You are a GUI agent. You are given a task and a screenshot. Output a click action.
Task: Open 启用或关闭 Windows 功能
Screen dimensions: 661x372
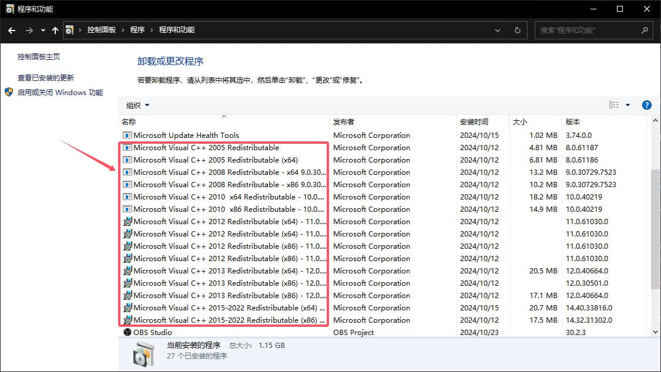tap(60, 93)
